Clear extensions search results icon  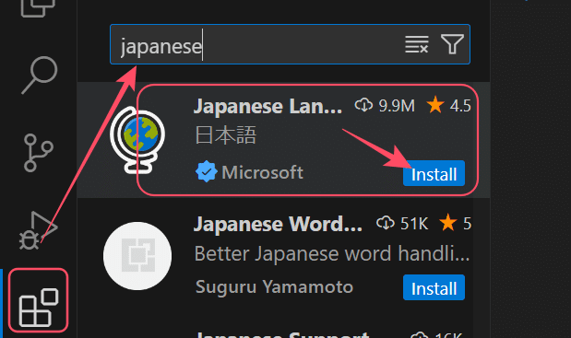click(x=417, y=44)
